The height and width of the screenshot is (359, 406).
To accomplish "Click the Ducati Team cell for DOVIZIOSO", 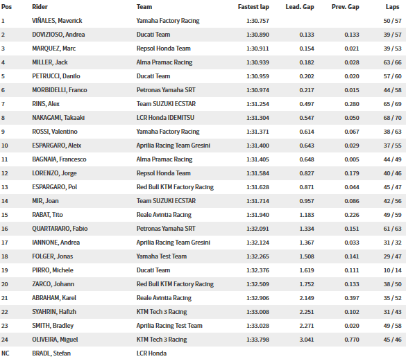I will tap(153, 35).
